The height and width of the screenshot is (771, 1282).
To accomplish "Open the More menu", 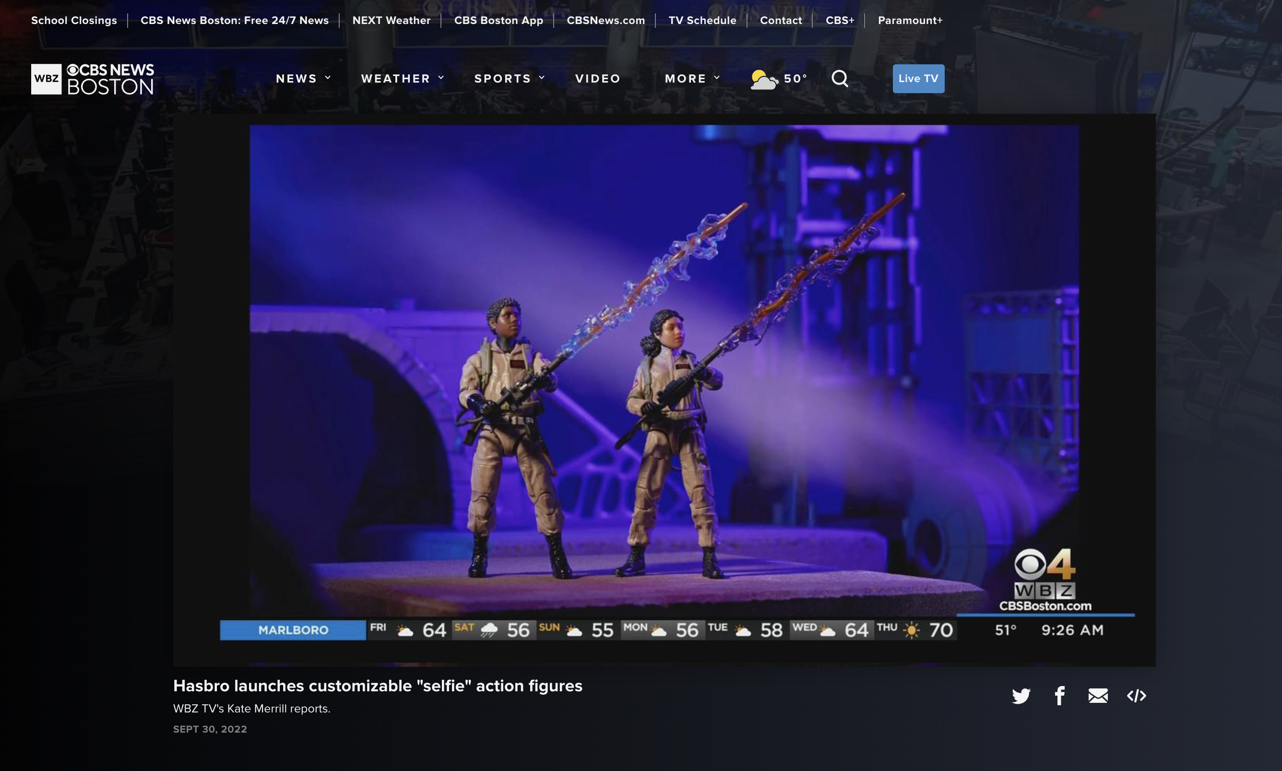I will [x=686, y=78].
